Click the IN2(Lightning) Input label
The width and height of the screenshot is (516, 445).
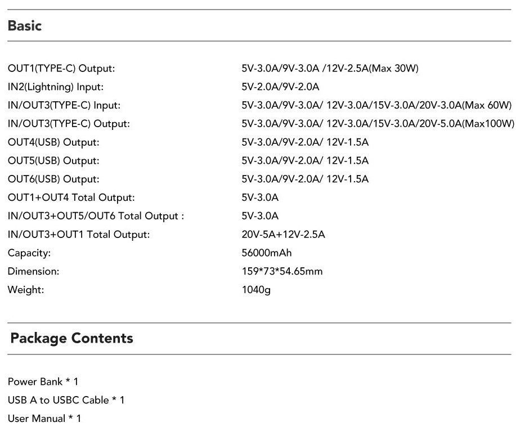pos(56,87)
